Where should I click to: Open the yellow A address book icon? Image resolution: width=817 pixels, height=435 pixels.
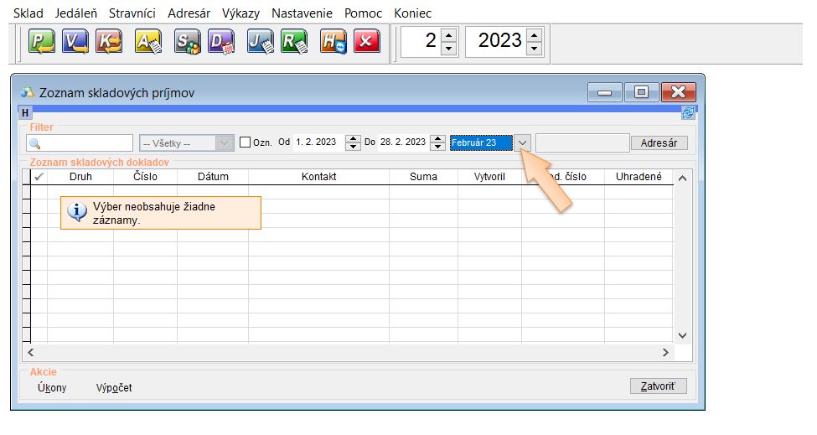(x=148, y=41)
